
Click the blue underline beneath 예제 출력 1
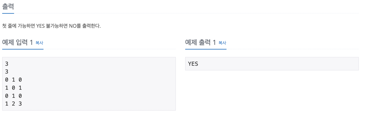206,49
